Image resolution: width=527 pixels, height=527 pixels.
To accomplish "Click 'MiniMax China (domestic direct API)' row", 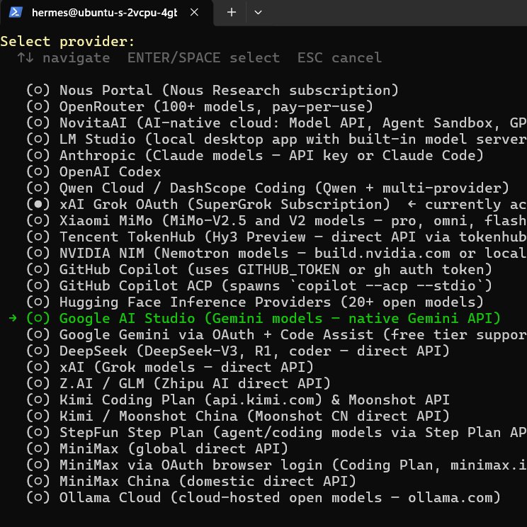I will point(208,481).
